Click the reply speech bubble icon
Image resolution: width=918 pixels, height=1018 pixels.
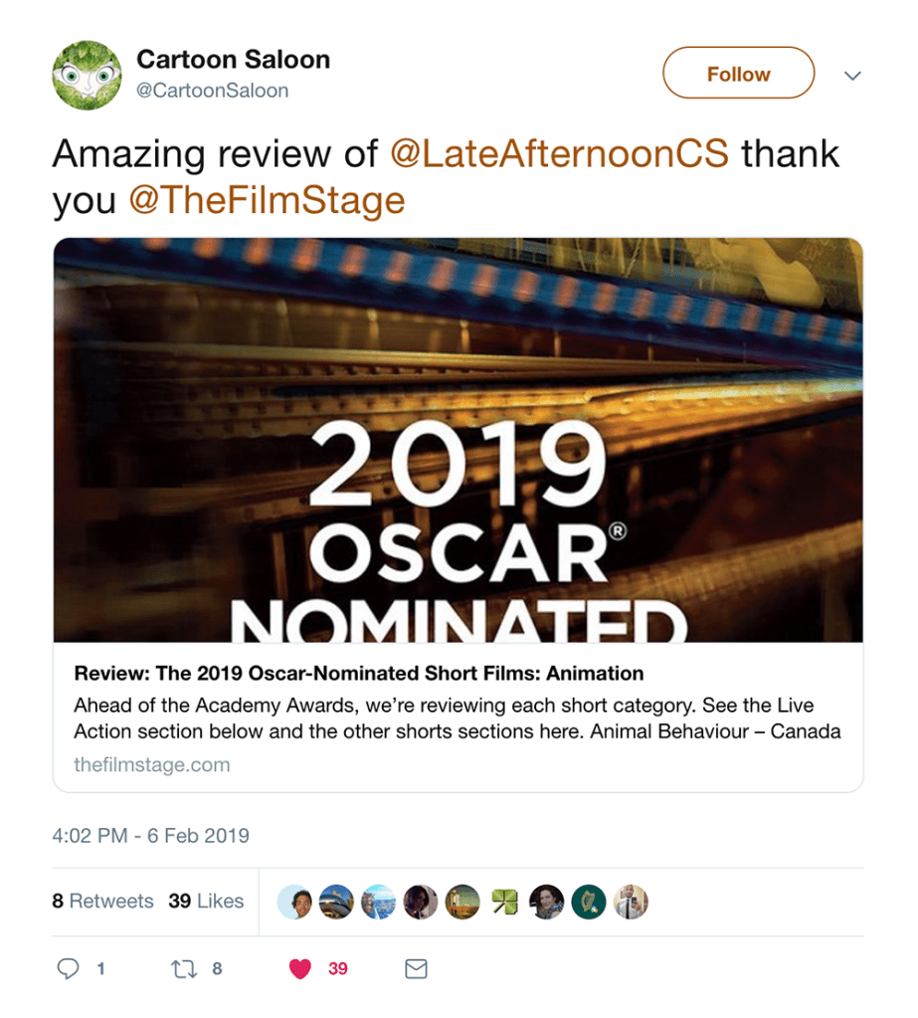point(69,968)
